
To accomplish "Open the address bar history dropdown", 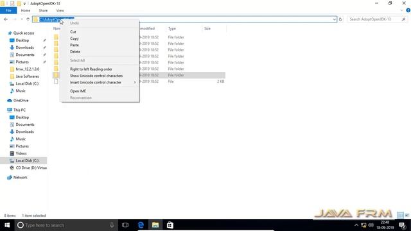I will [334, 19].
